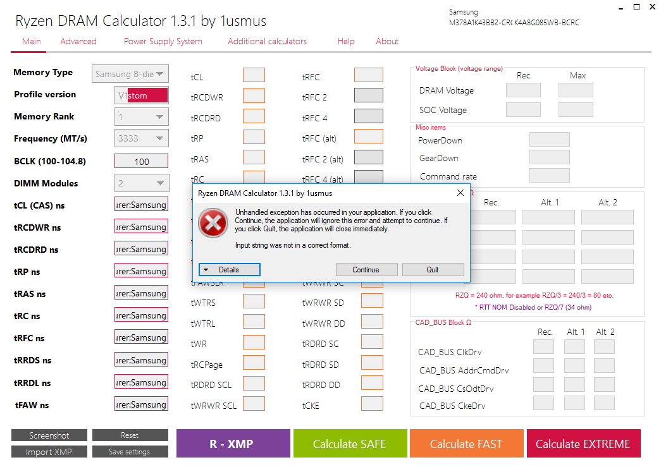The height and width of the screenshot is (467, 661).
Task: Click the tRCDWR ns input field
Action: [141, 227]
